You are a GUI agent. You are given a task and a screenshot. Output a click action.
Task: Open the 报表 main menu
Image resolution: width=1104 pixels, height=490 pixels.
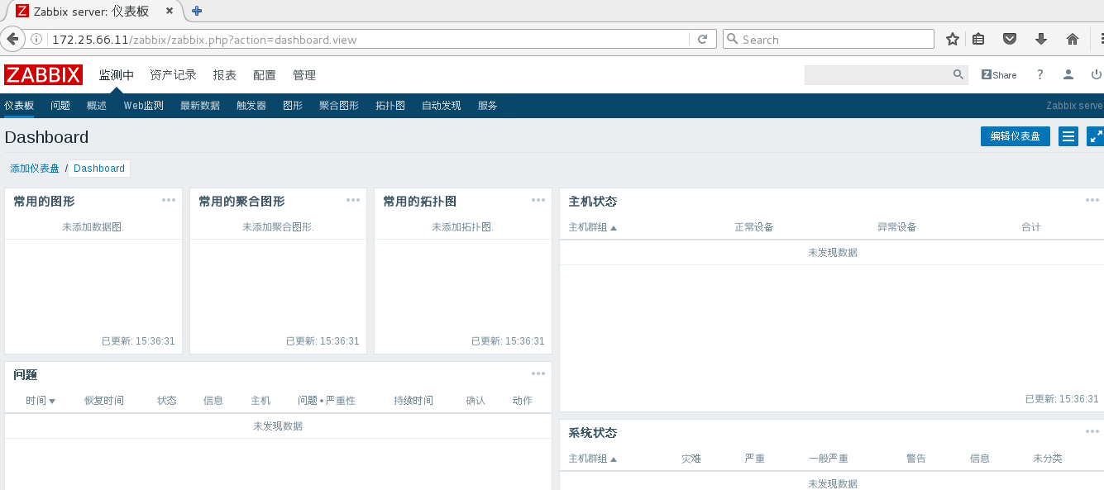(x=224, y=75)
